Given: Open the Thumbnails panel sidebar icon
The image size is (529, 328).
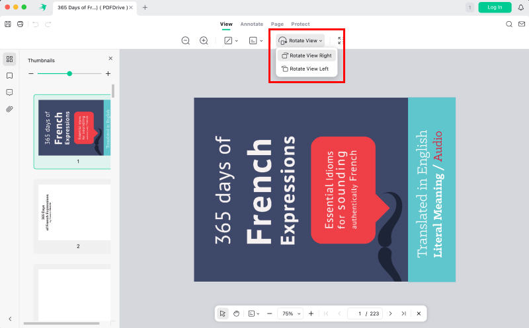Looking at the screenshot, I should [9, 59].
